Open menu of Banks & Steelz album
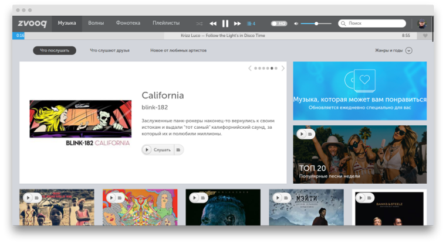Viewport: 446px width, 247px height. point(369,198)
